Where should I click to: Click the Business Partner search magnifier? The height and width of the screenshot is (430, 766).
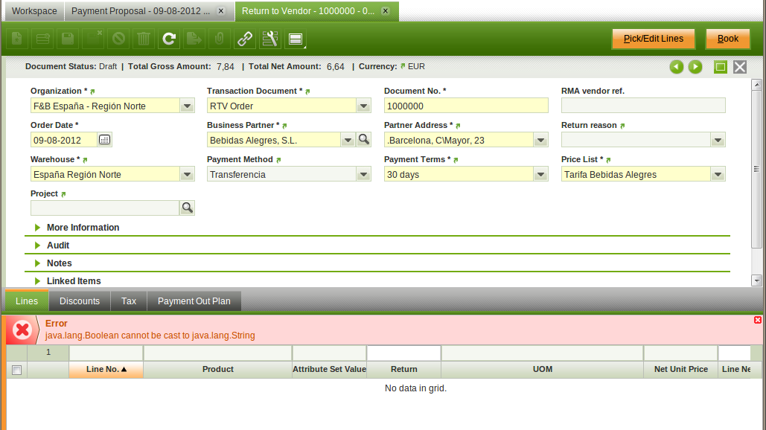363,140
